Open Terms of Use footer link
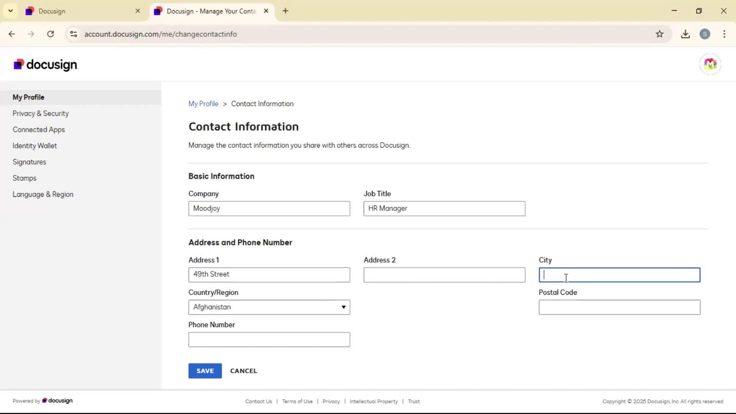 point(297,401)
